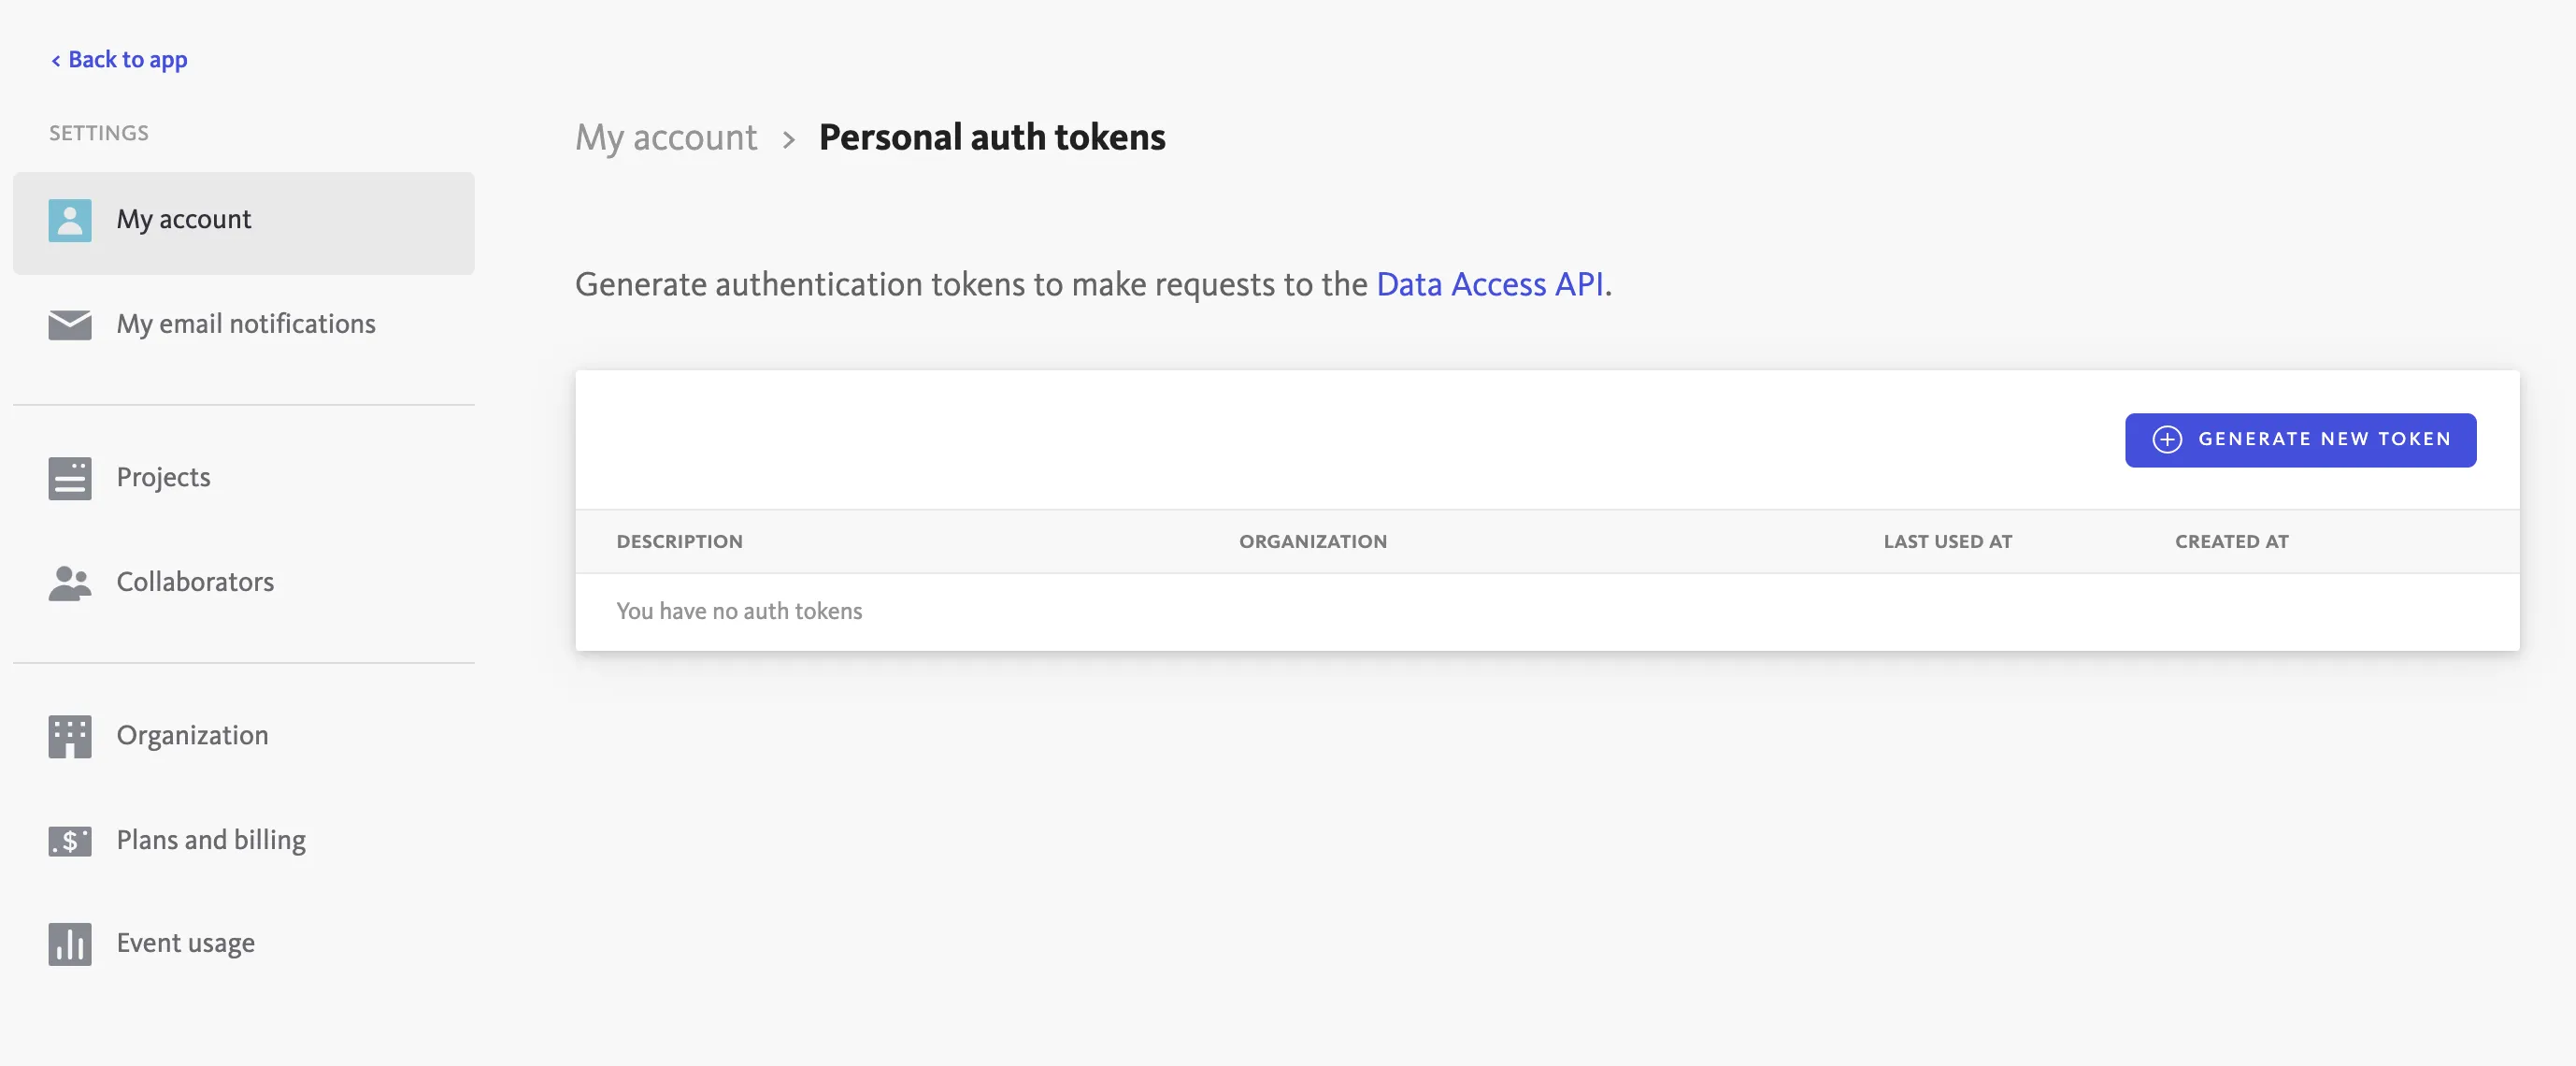
Task: Open My email notifications settings
Action: coord(245,324)
